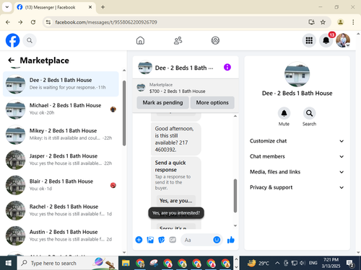Click taskbar clock showing 7:21 PM
Viewport: 361px width, 270px height.
(x=331, y=263)
